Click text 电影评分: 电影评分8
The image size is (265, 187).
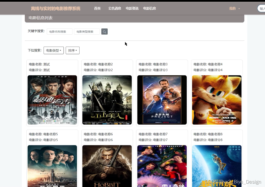tap(208, 140)
